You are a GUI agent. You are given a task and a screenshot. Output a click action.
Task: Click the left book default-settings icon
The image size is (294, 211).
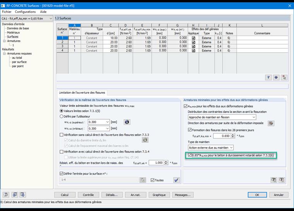point(274,180)
